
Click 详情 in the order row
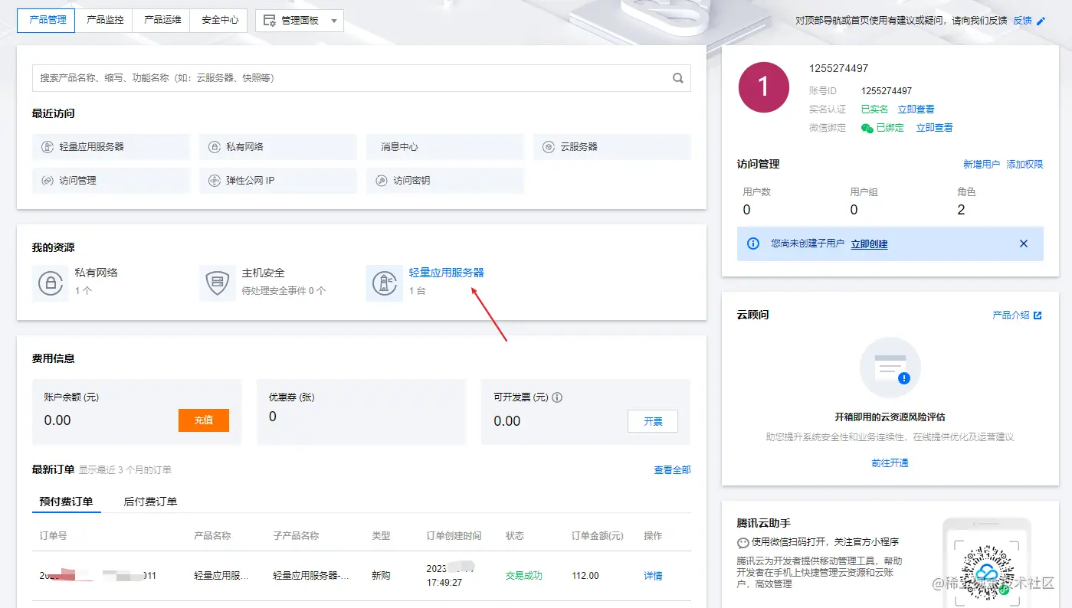[x=653, y=575]
